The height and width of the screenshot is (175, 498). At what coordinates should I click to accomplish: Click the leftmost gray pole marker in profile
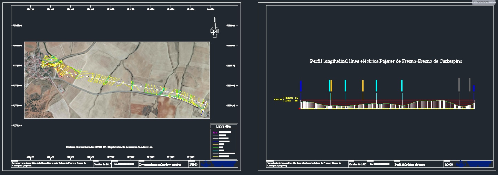click(x=459, y=85)
